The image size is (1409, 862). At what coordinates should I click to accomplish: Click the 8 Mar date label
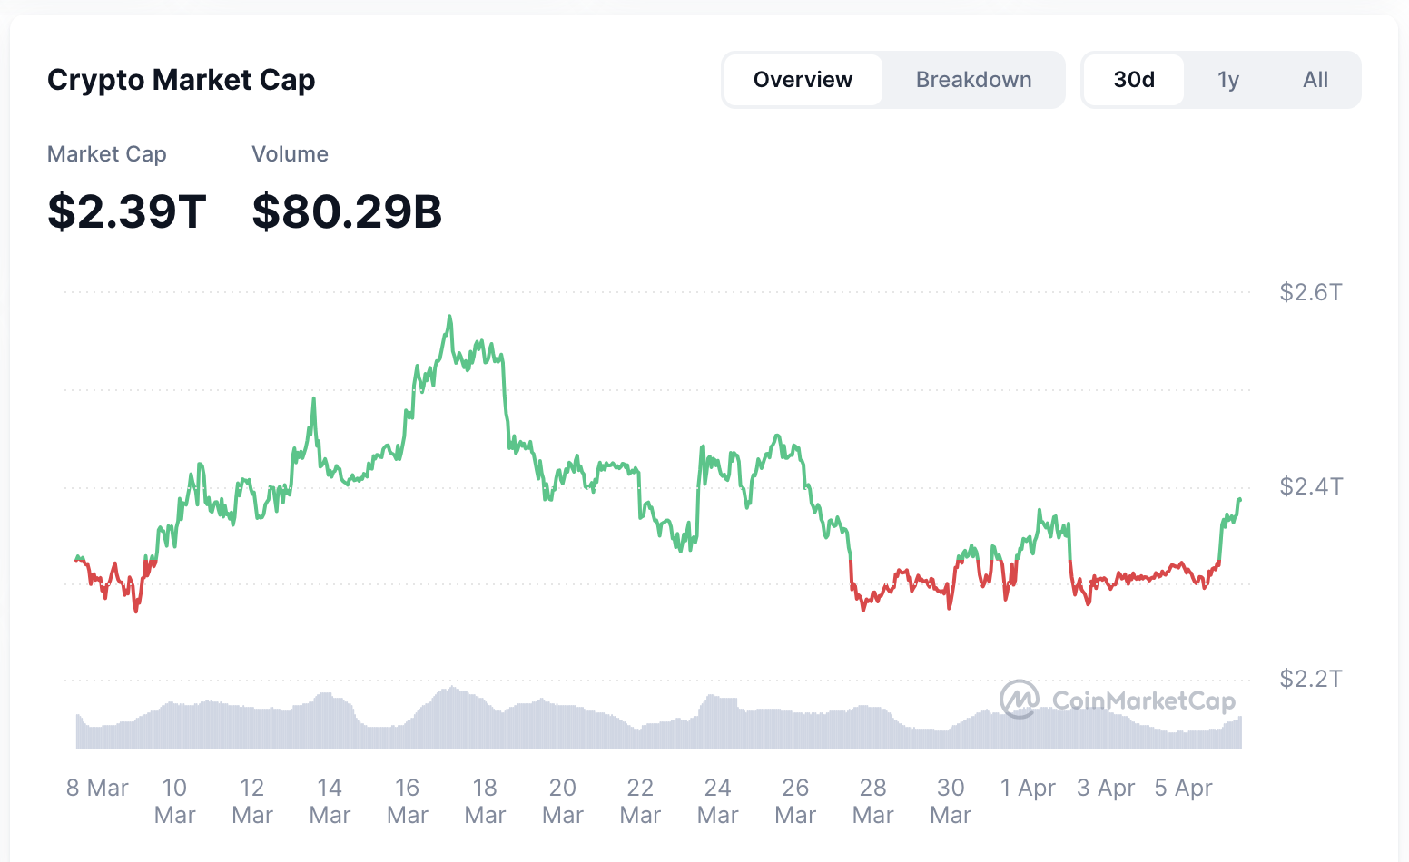coord(96,788)
